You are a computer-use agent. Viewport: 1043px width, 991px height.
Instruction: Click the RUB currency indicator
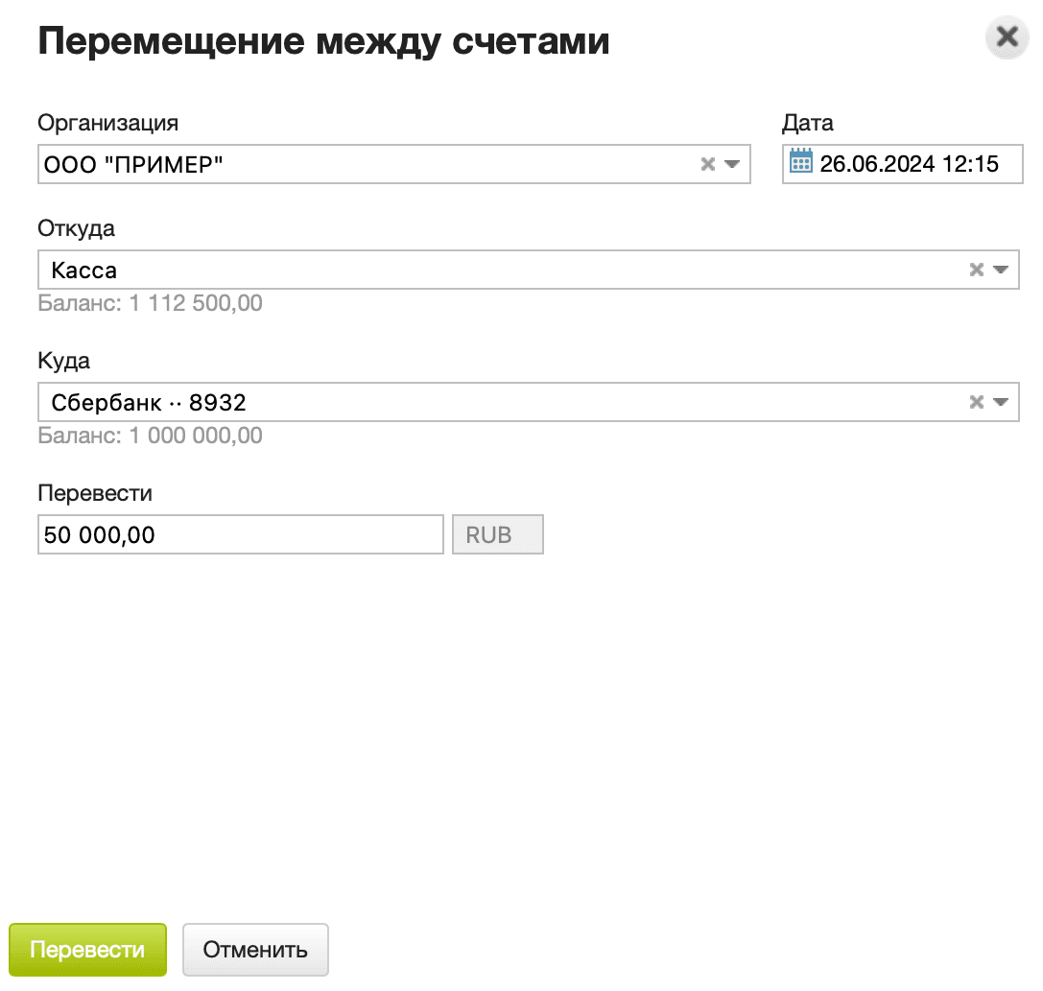click(x=497, y=534)
